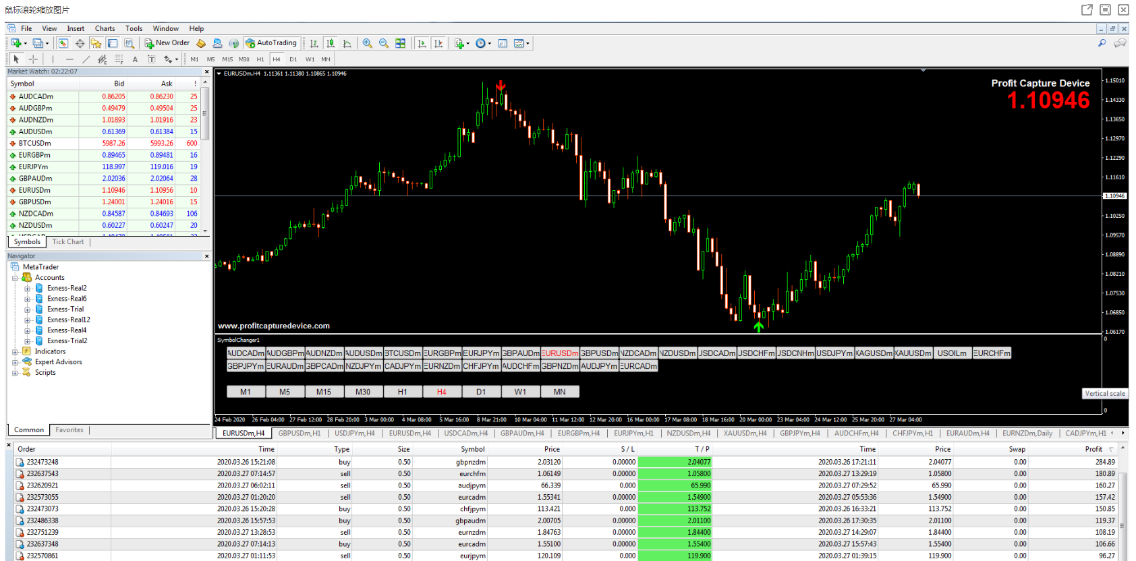Enable chart shift icon

pyautogui.click(x=438, y=43)
